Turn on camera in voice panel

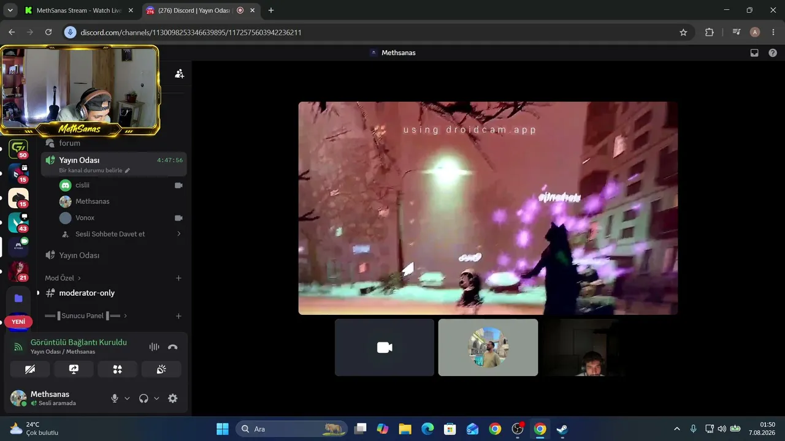coord(30,369)
